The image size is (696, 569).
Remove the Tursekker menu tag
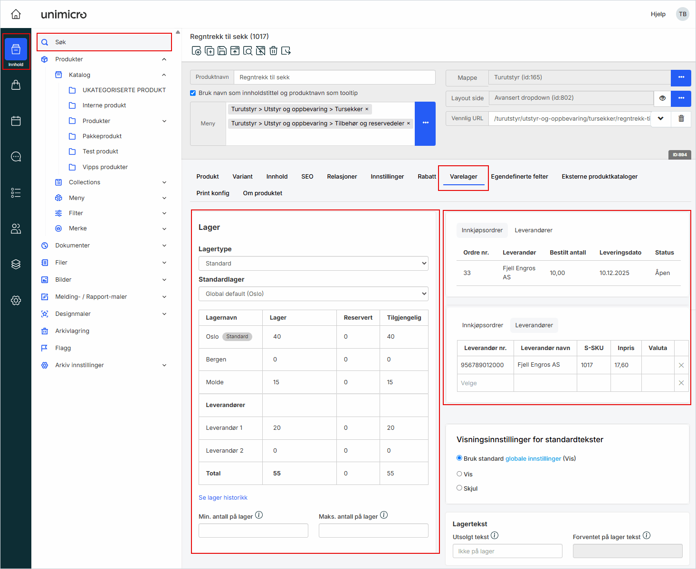point(367,109)
